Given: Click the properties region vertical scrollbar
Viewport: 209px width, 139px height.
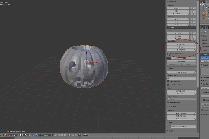Looking at the screenshot, I should pos(198,44).
